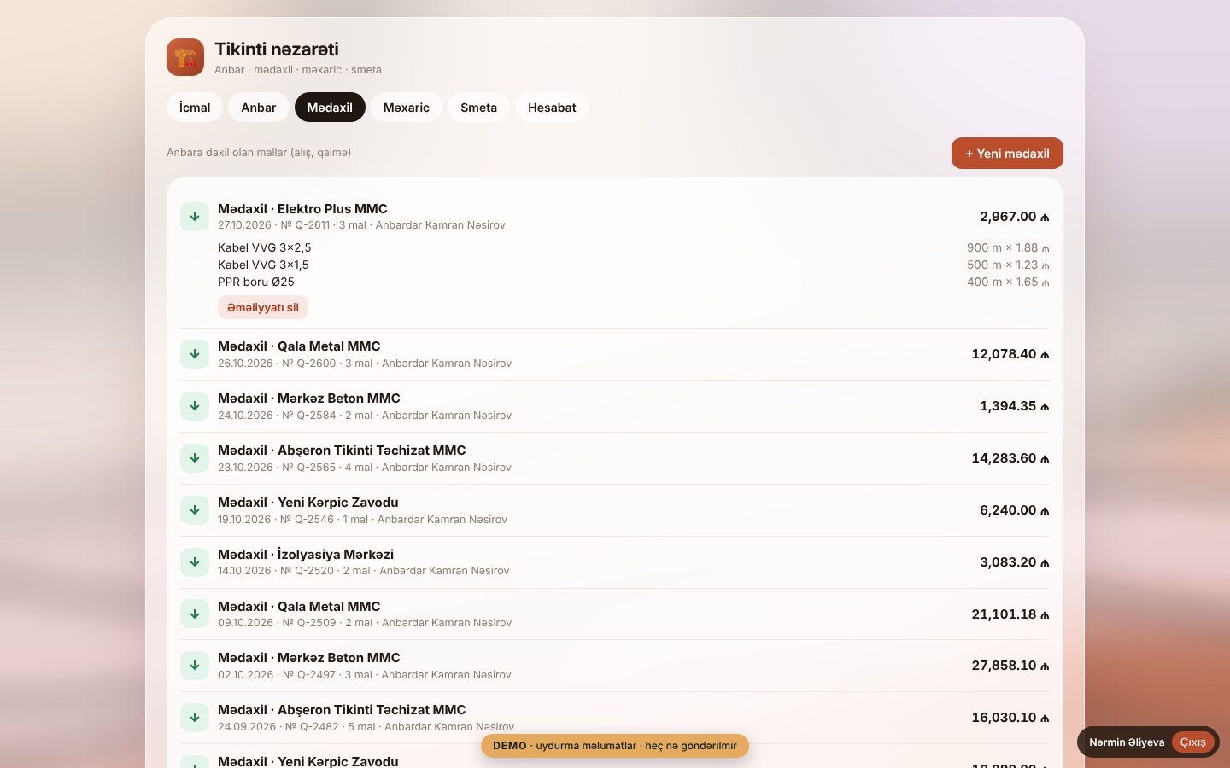
Task: Expand the Abşeron Tikinti Təchizat 24.09.2026 entry
Action: point(615,718)
